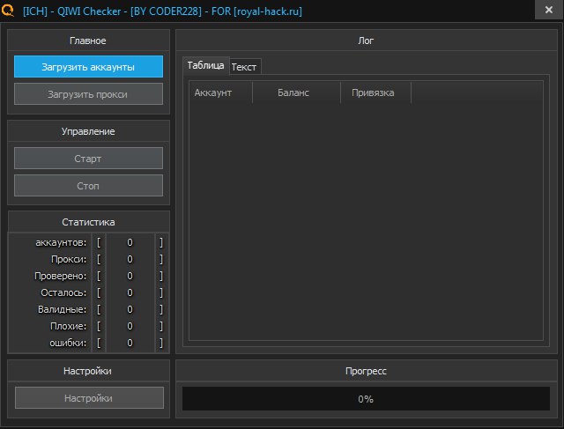Click the Осталось count value 0
Image resolution: width=564 pixels, height=429 pixels.
click(x=130, y=292)
